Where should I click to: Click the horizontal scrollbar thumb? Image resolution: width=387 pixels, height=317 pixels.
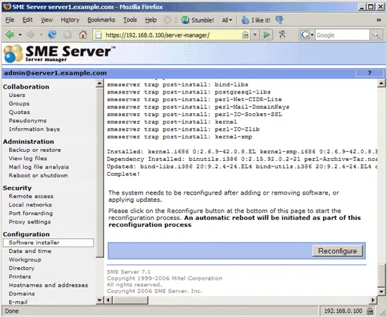pyautogui.click(x=130, y=300)
